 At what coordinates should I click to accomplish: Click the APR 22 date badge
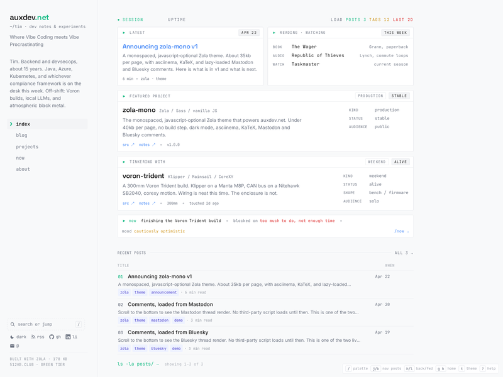coord(249,33)
